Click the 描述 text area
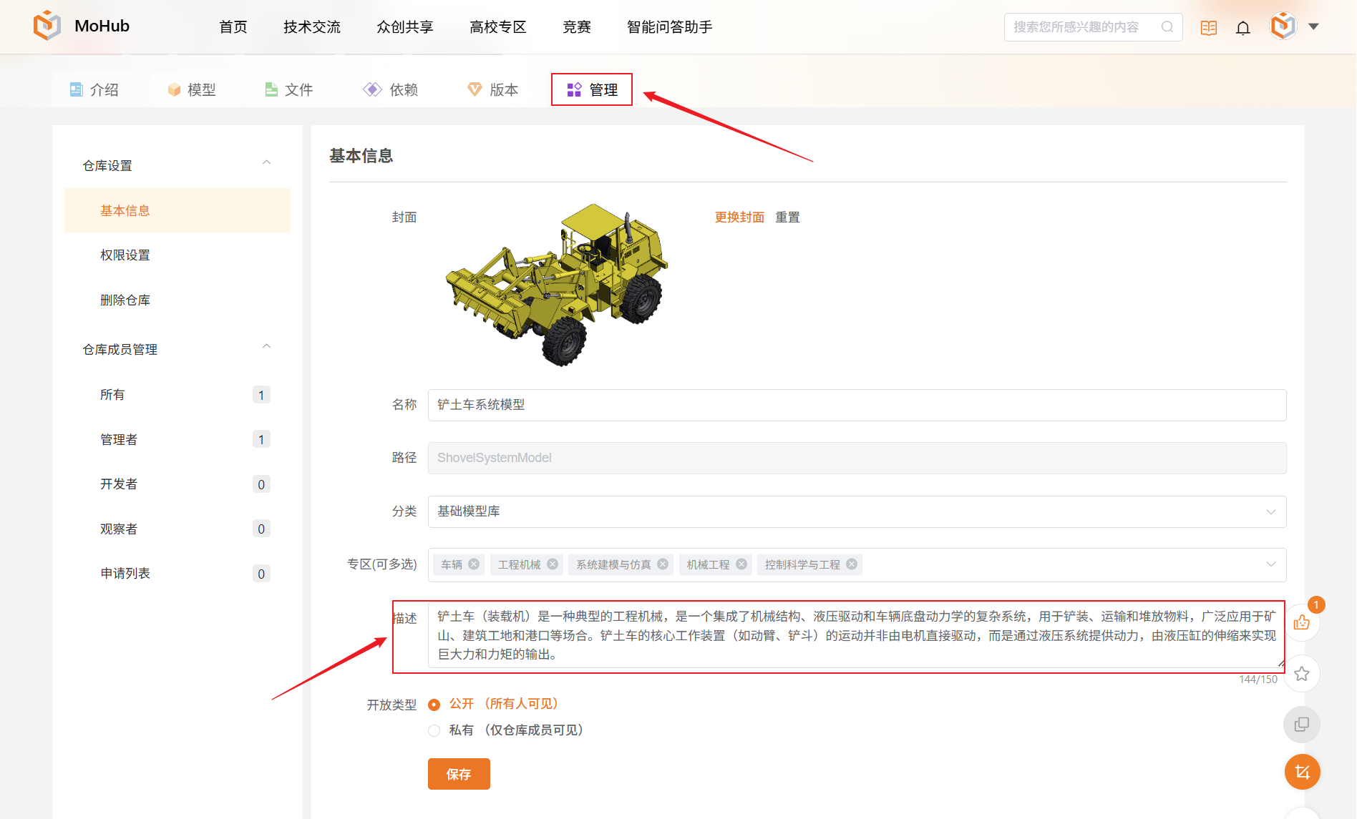This screenshot has height=819, width=1357. (857, 635)
